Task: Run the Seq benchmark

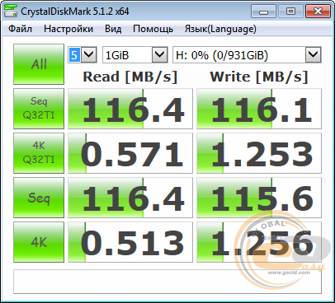Action: coord(39,198)
